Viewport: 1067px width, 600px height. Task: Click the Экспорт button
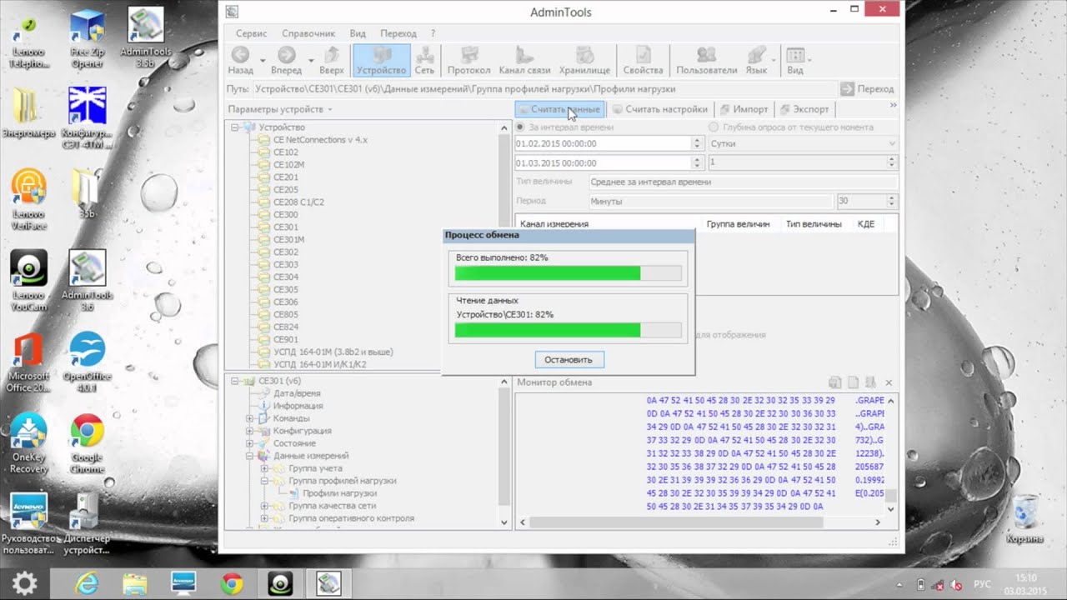click(x=804, y=109)
